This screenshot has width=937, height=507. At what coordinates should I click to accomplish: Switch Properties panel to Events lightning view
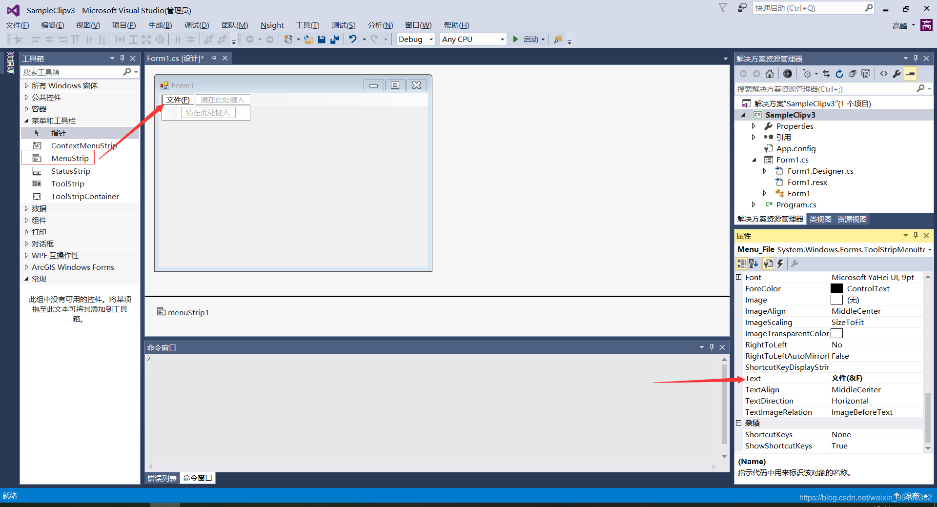780,264
